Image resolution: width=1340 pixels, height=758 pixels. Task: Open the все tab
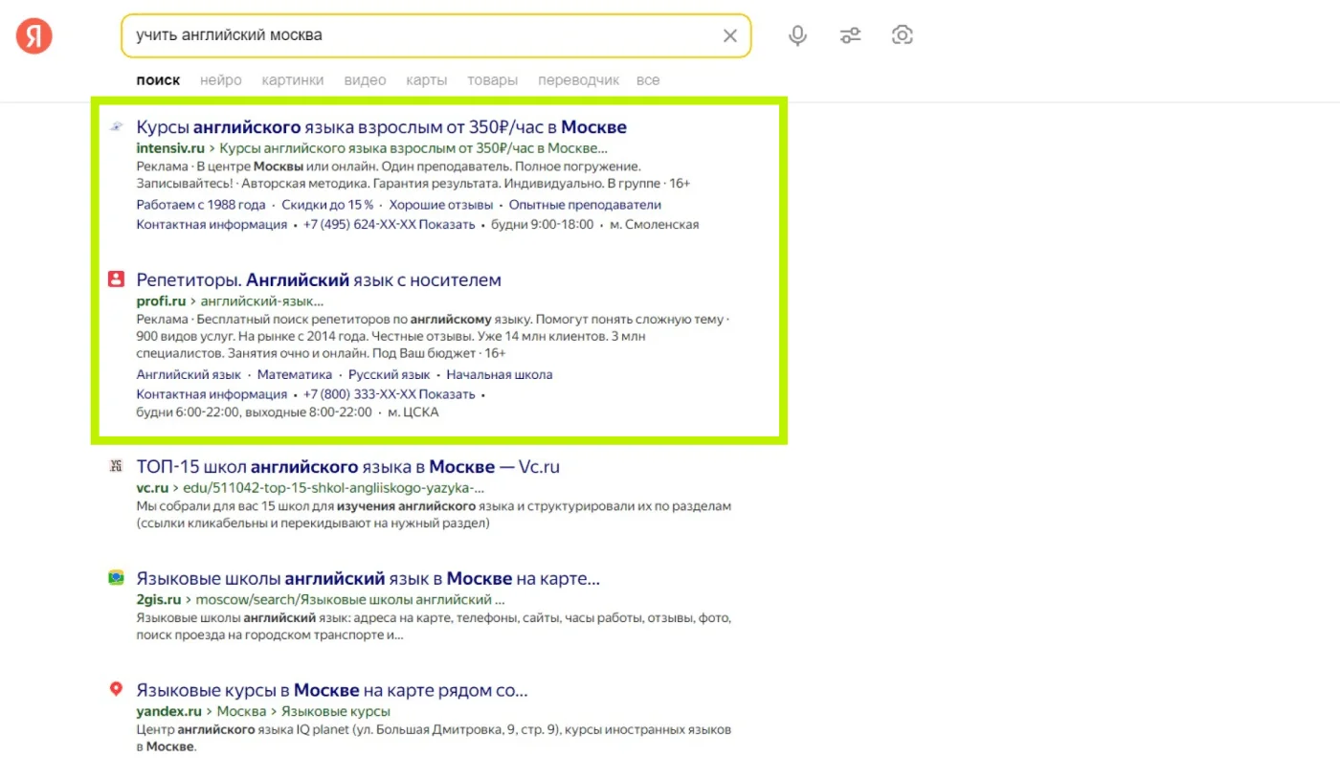click(x=648, y=80)
